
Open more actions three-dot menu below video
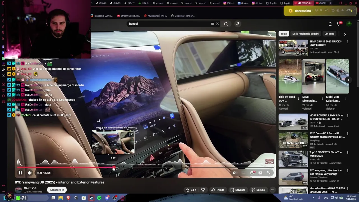(273, 190)
